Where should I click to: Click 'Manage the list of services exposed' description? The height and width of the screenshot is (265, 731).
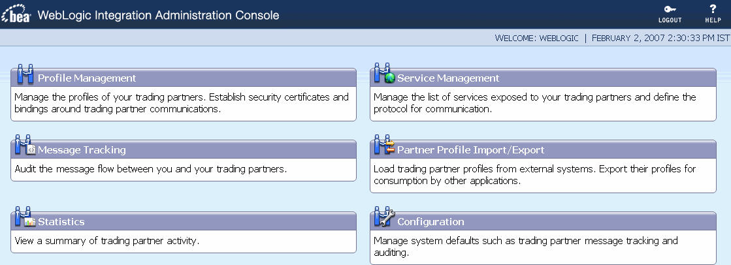point(535,103)
